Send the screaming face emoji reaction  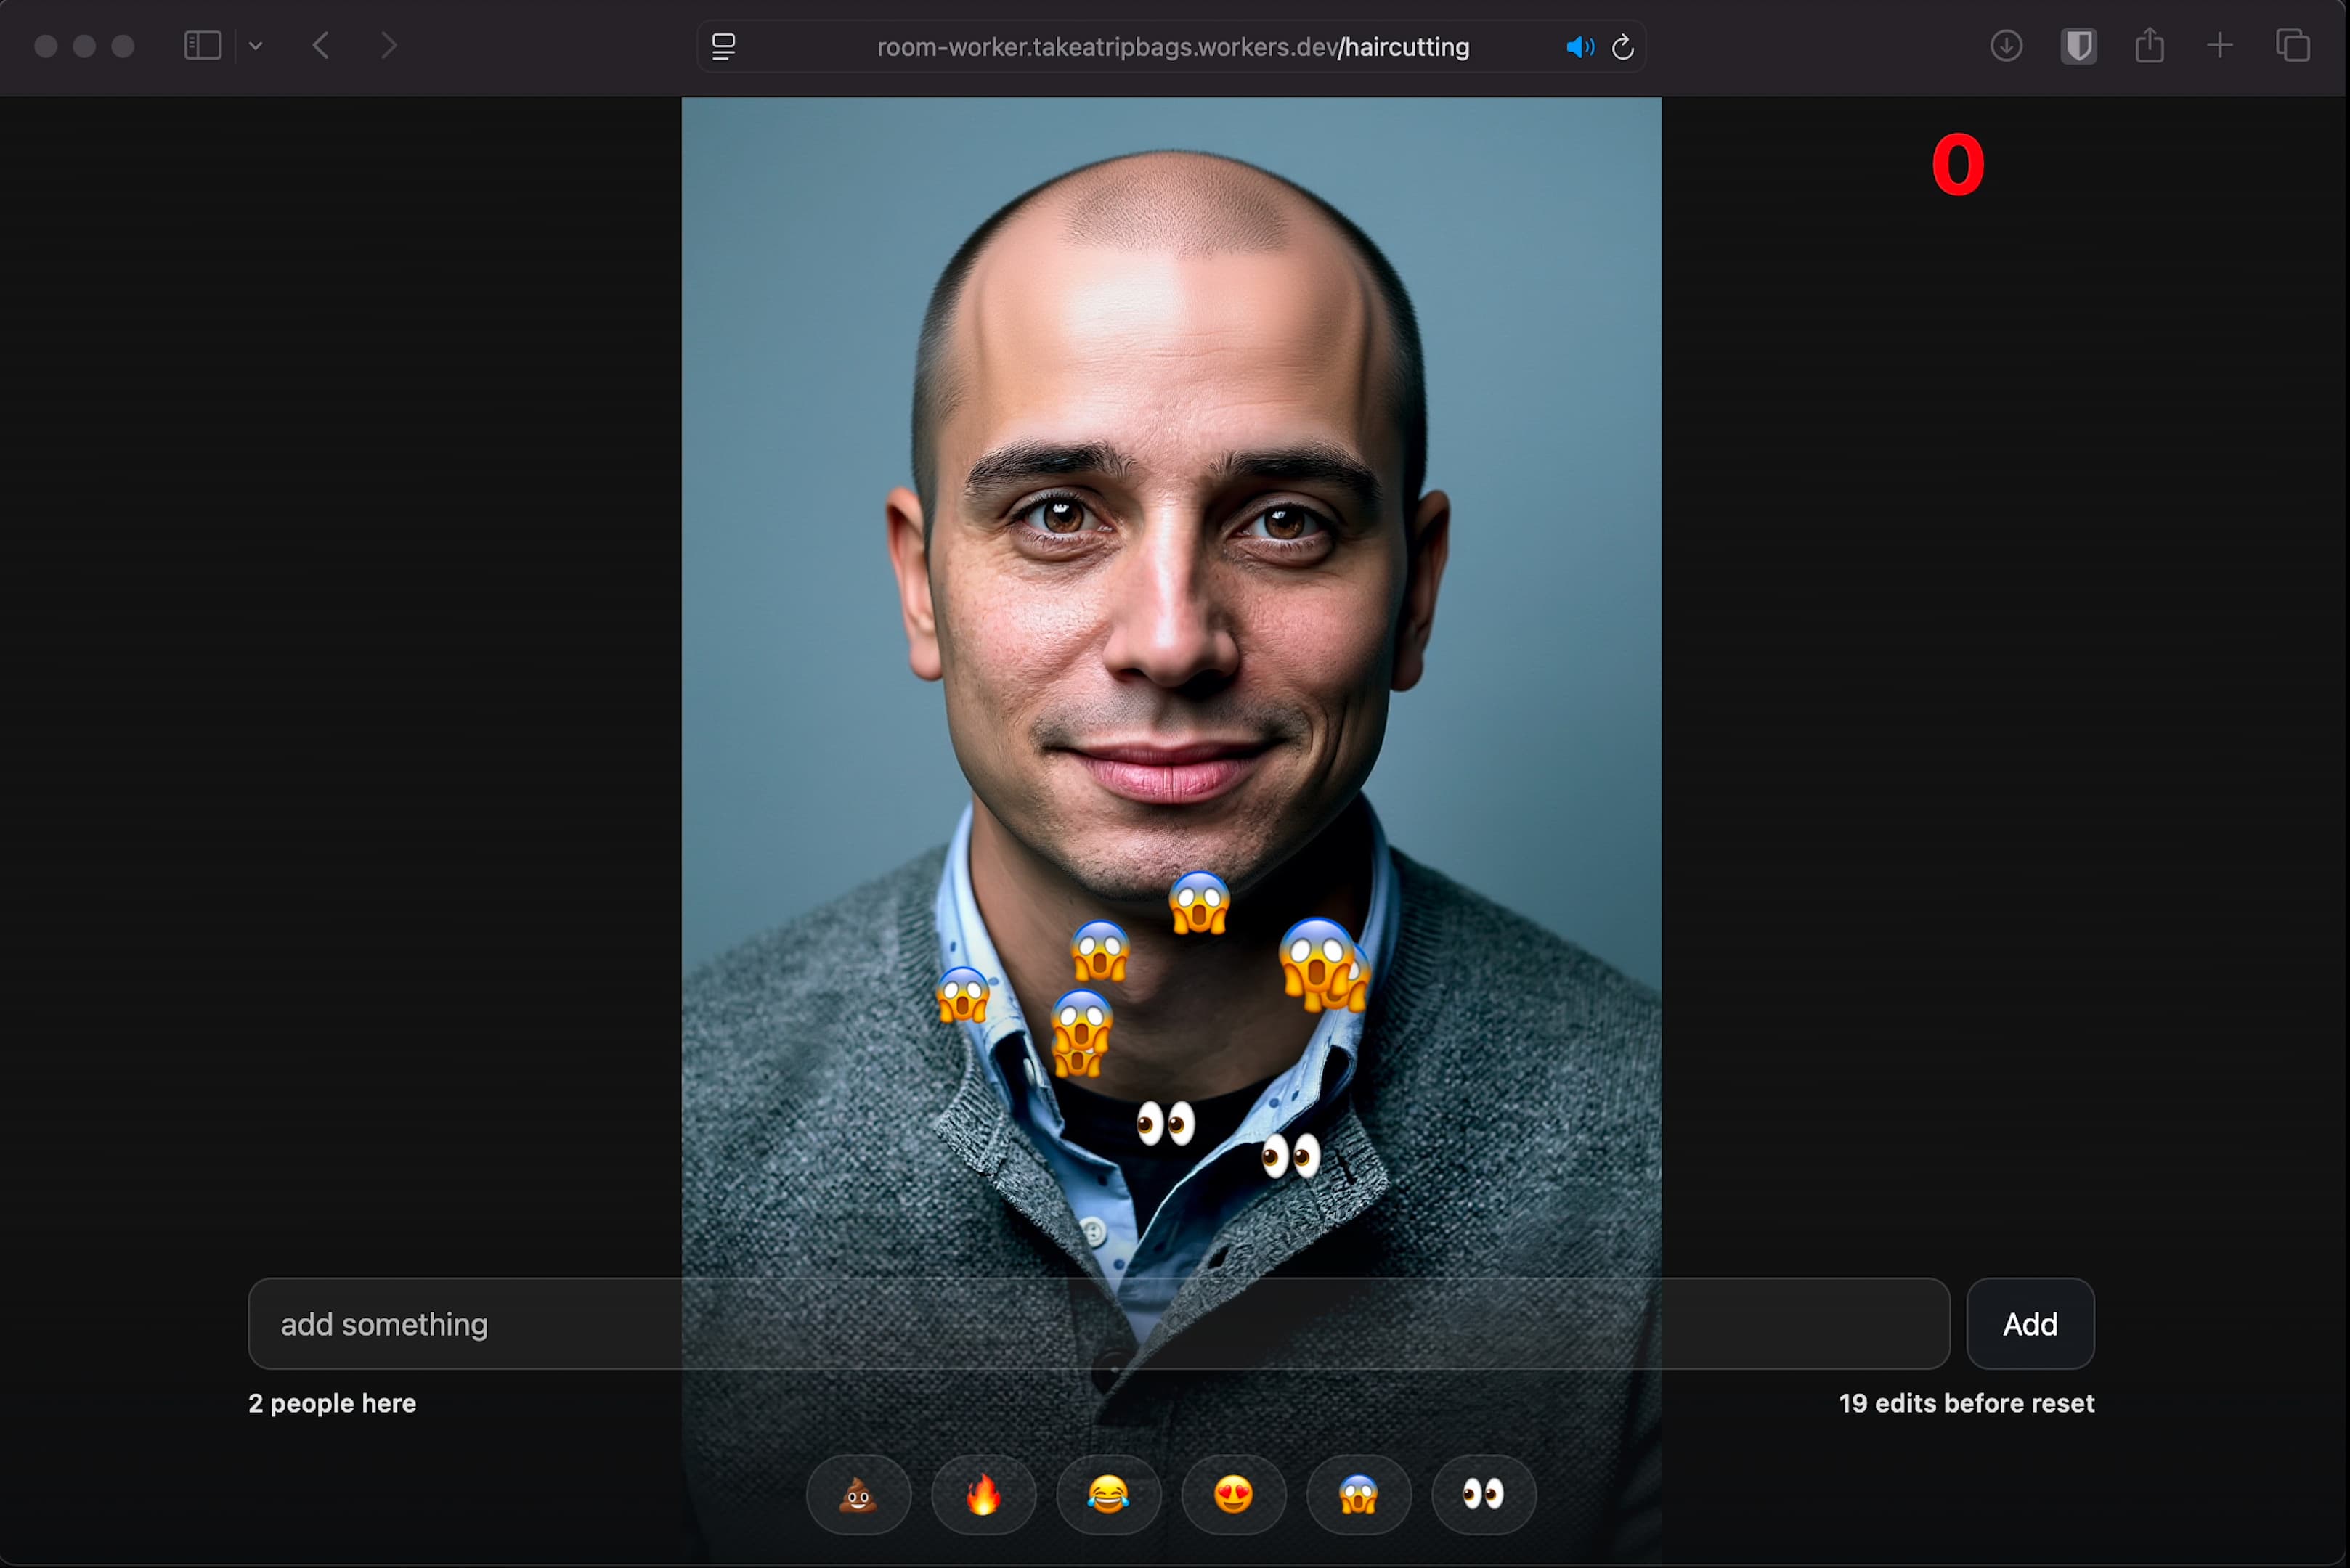pos(1357,1495)
